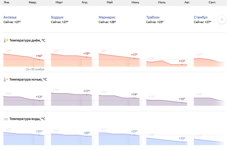
Task: Click the night temperature thermometer-moon icon
Action: [x=6, y=80]
